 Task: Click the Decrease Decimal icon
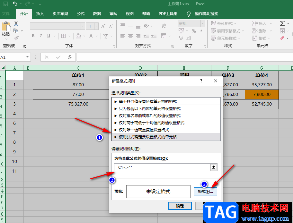click(x=189, y=38)
